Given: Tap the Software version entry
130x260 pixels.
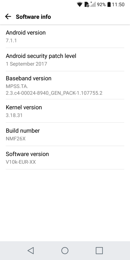Looking at the screenshot, I should (65, 158).
